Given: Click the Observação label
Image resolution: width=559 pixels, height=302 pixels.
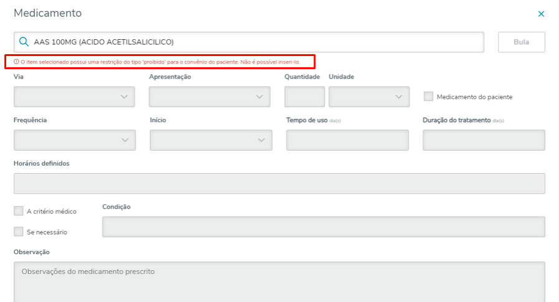Looking at the screenshot, I should (x=31, y=252).
